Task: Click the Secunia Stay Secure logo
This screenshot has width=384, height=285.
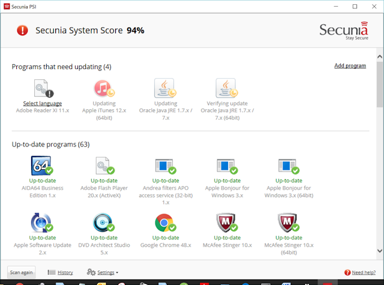Action: tap(344, 31)
